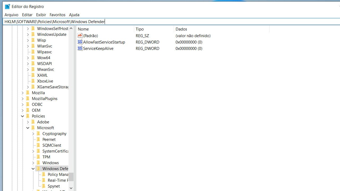
Task: Sort values by the Tipo column header
Action: (x=154, y=29)
